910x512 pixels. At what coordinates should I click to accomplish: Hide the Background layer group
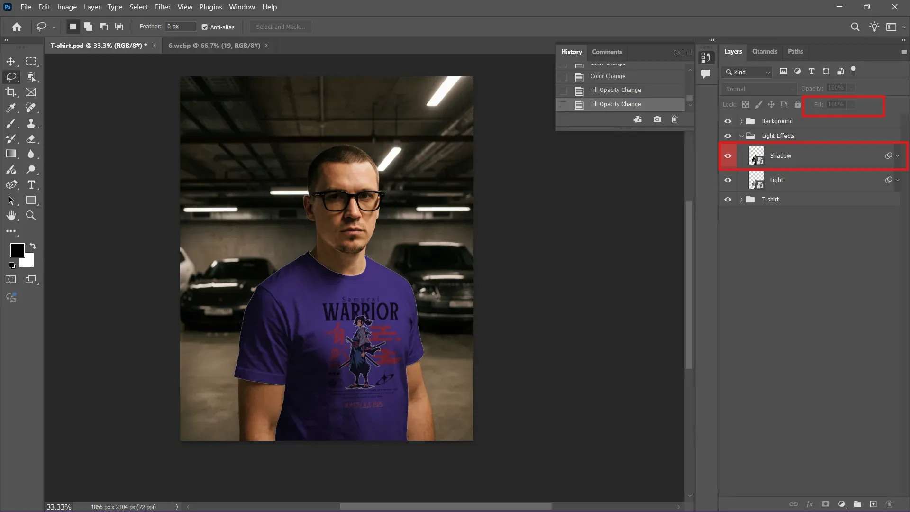pyautogui.click(x=728, y=121)
